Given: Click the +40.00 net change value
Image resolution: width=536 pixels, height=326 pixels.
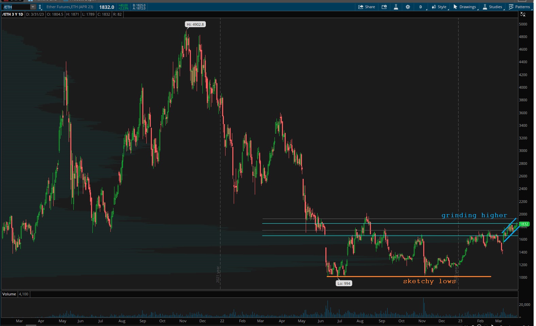Looking at the screenshot, I should pos(123,5).
